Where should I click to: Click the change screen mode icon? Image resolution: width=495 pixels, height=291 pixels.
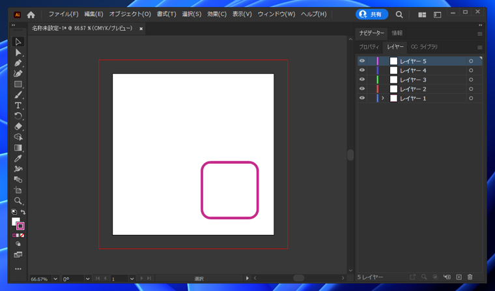(18, 254)
